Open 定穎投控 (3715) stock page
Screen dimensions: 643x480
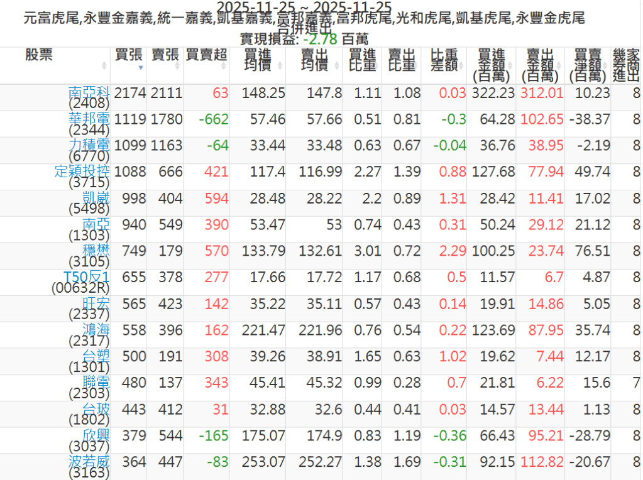click(82, 172)
